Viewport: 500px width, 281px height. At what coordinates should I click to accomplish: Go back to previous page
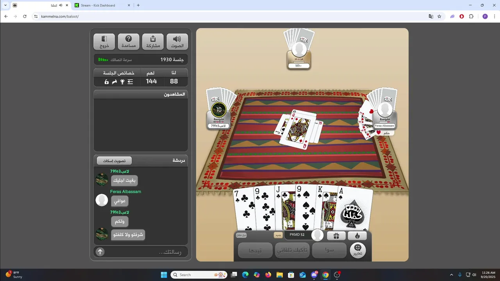pos(6,16)
